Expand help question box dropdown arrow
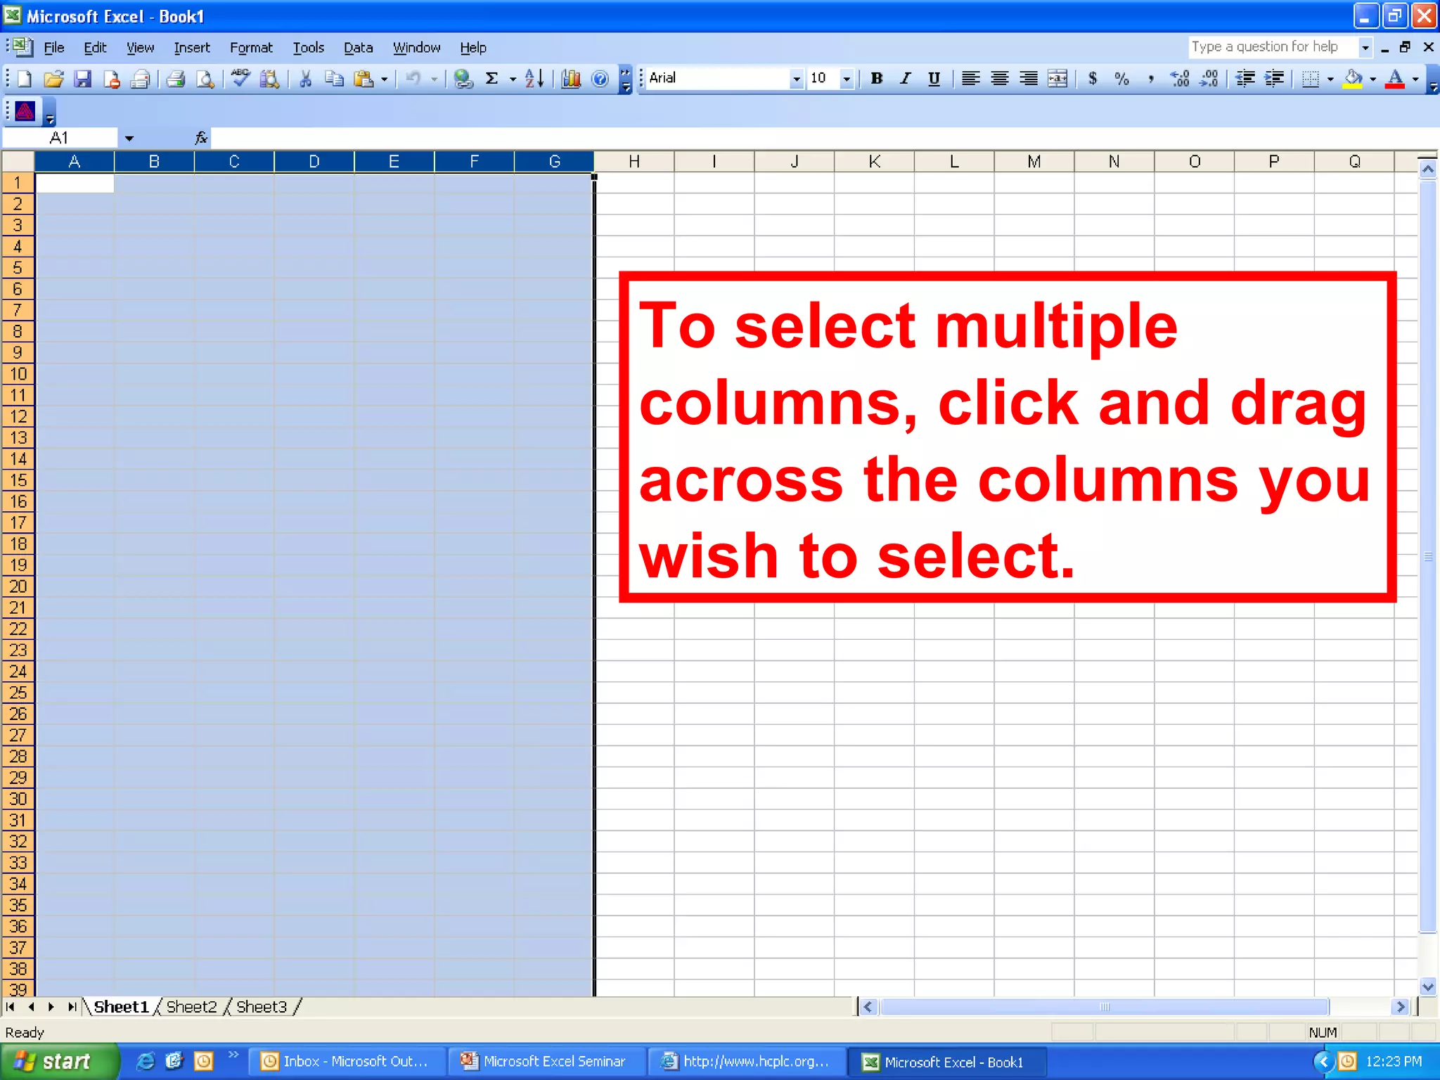The width and height of the screenshot is (1440, 1080). tap(1365, 47)
